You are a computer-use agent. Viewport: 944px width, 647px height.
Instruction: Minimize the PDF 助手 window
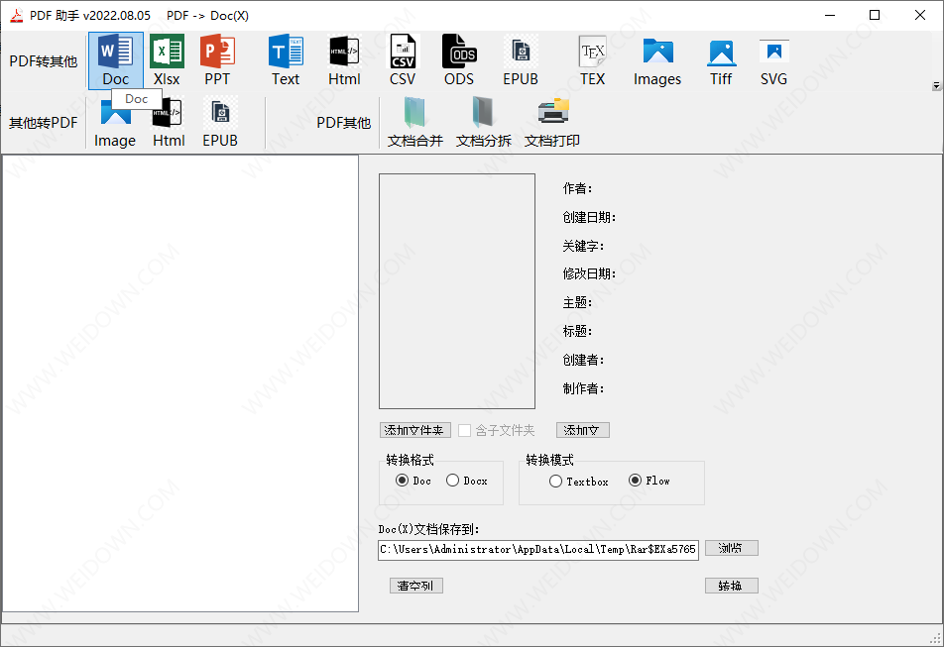(x=830, y=15)
